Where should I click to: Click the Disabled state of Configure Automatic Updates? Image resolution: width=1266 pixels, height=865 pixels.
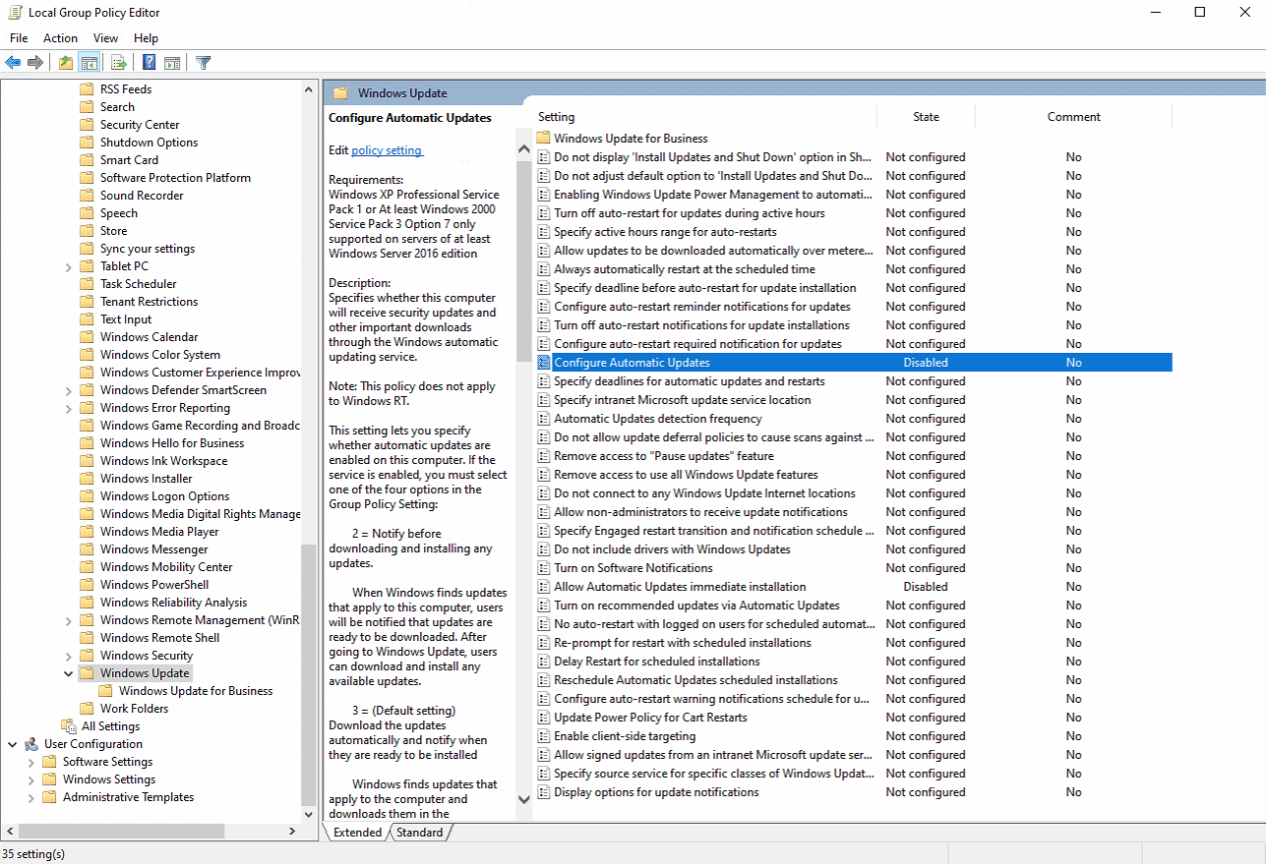click(x=926, y=363)
